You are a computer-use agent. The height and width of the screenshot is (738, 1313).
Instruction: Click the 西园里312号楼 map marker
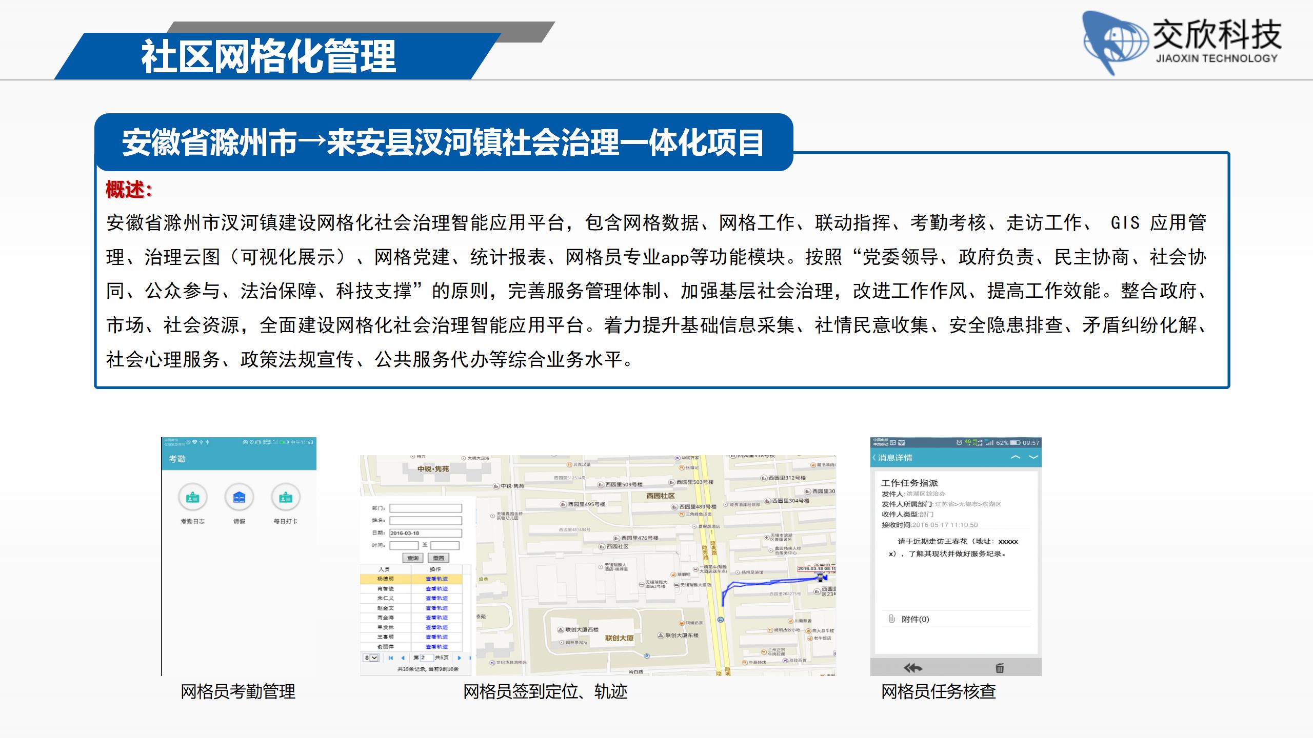click(x=764, y=478)
